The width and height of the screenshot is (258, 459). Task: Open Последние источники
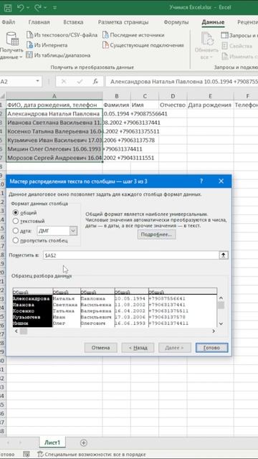[x=133, y=35]
